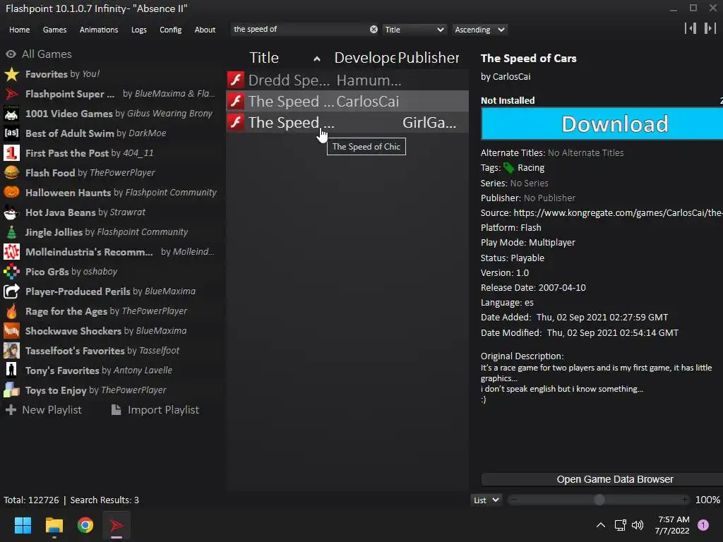The width and height of the screenshot is (723, 542).
Task: Click the Racing tag label
Action: (x=531, y=168)
